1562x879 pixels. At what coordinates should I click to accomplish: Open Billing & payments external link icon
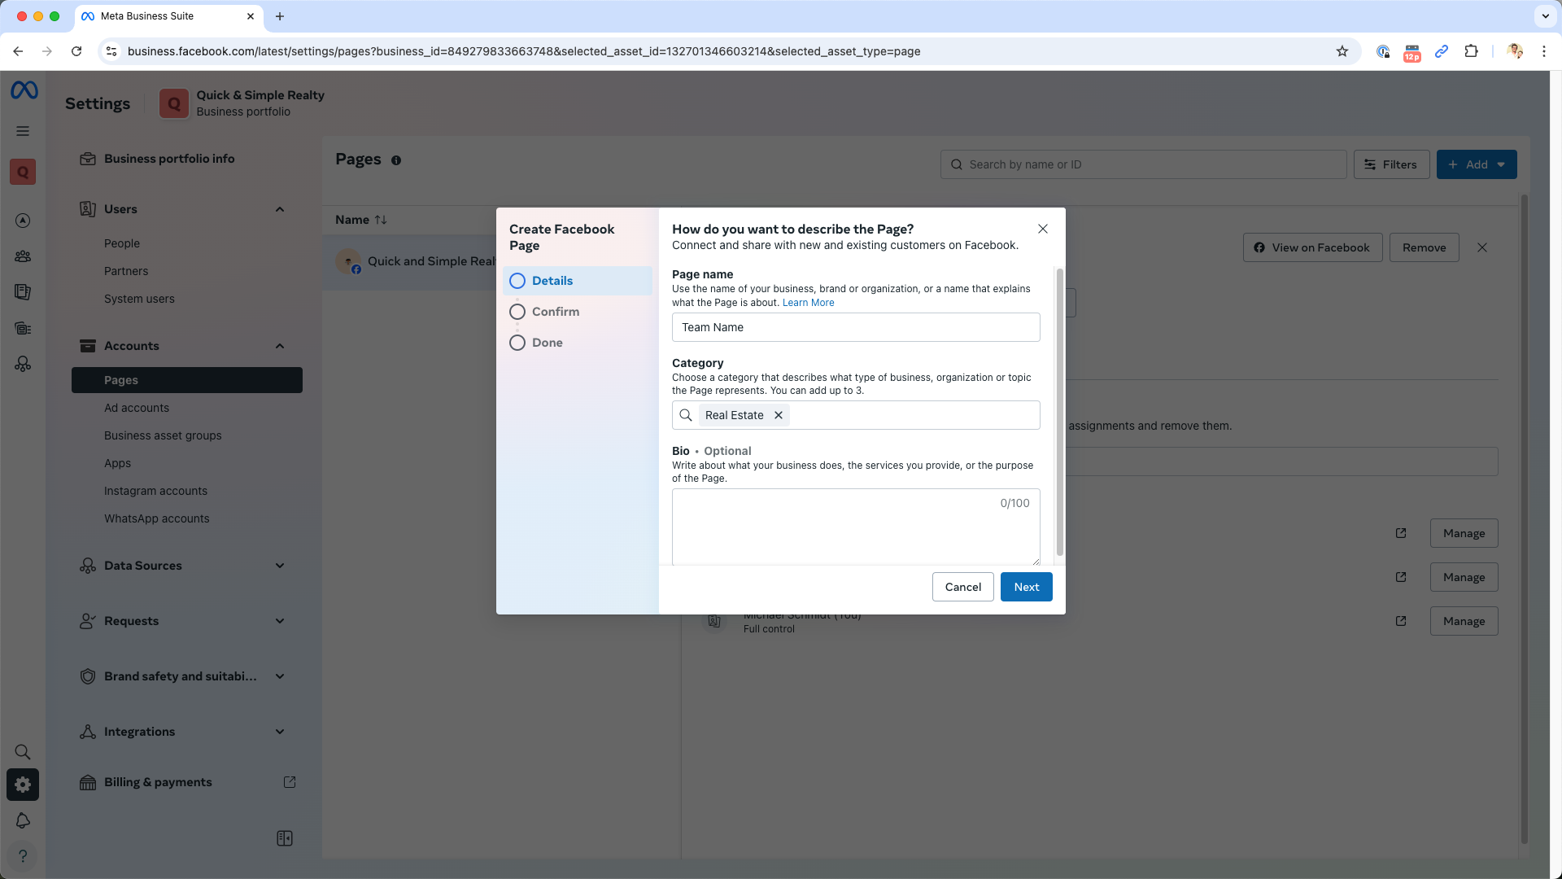coord(290,782)
